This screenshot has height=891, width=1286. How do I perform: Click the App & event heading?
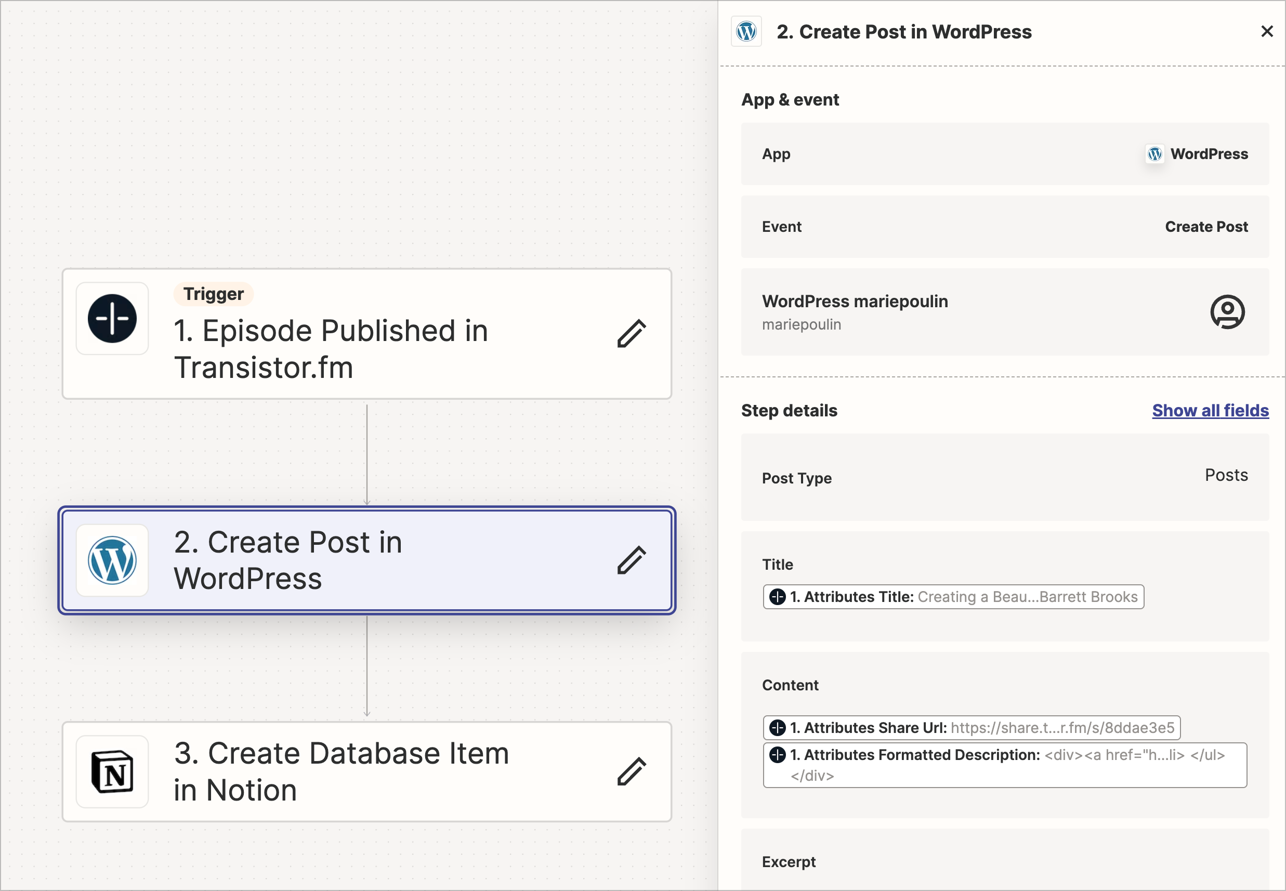790,99
